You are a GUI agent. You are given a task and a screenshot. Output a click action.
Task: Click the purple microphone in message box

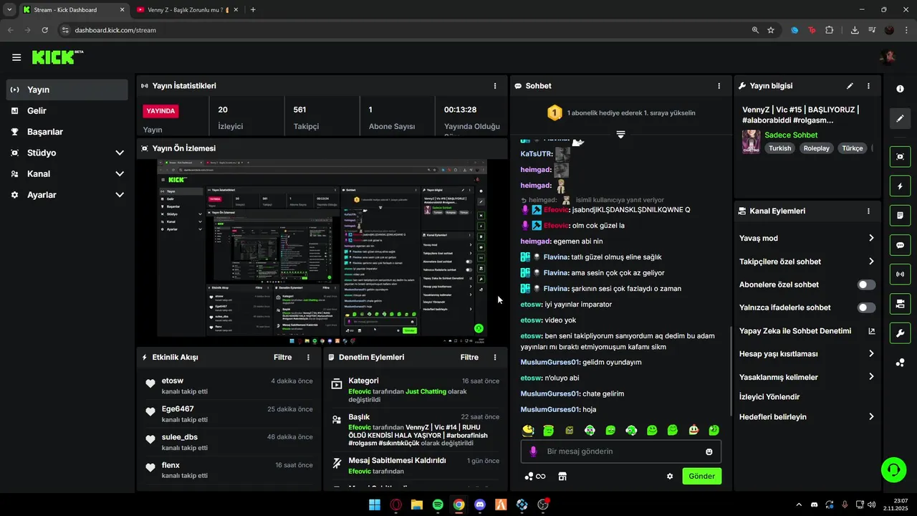[x=532, y=451]
